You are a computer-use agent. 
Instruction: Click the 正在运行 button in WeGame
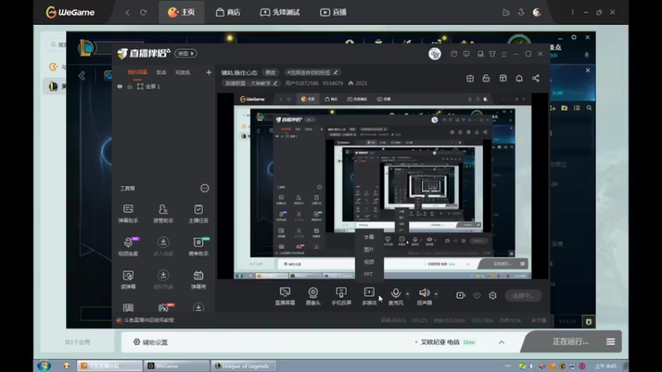click(570, 341)
